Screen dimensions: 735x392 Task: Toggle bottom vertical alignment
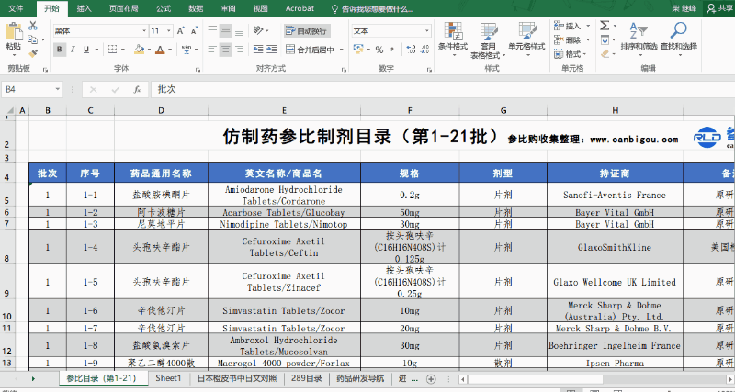[240, 31]
